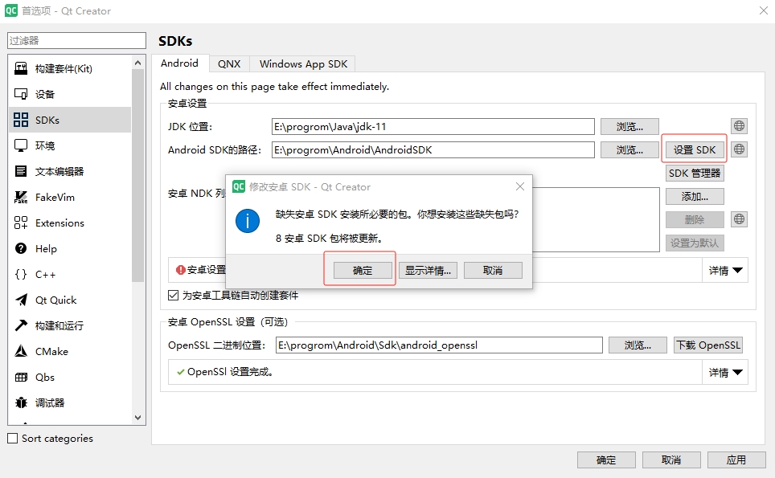Switch to the QNX tab

click(229, 64)
